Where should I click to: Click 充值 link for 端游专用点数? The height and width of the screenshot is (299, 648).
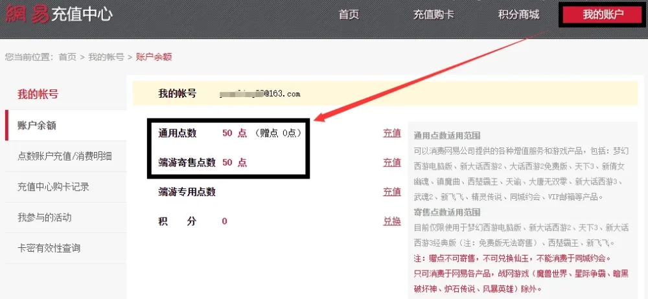[x=392, y=192]
